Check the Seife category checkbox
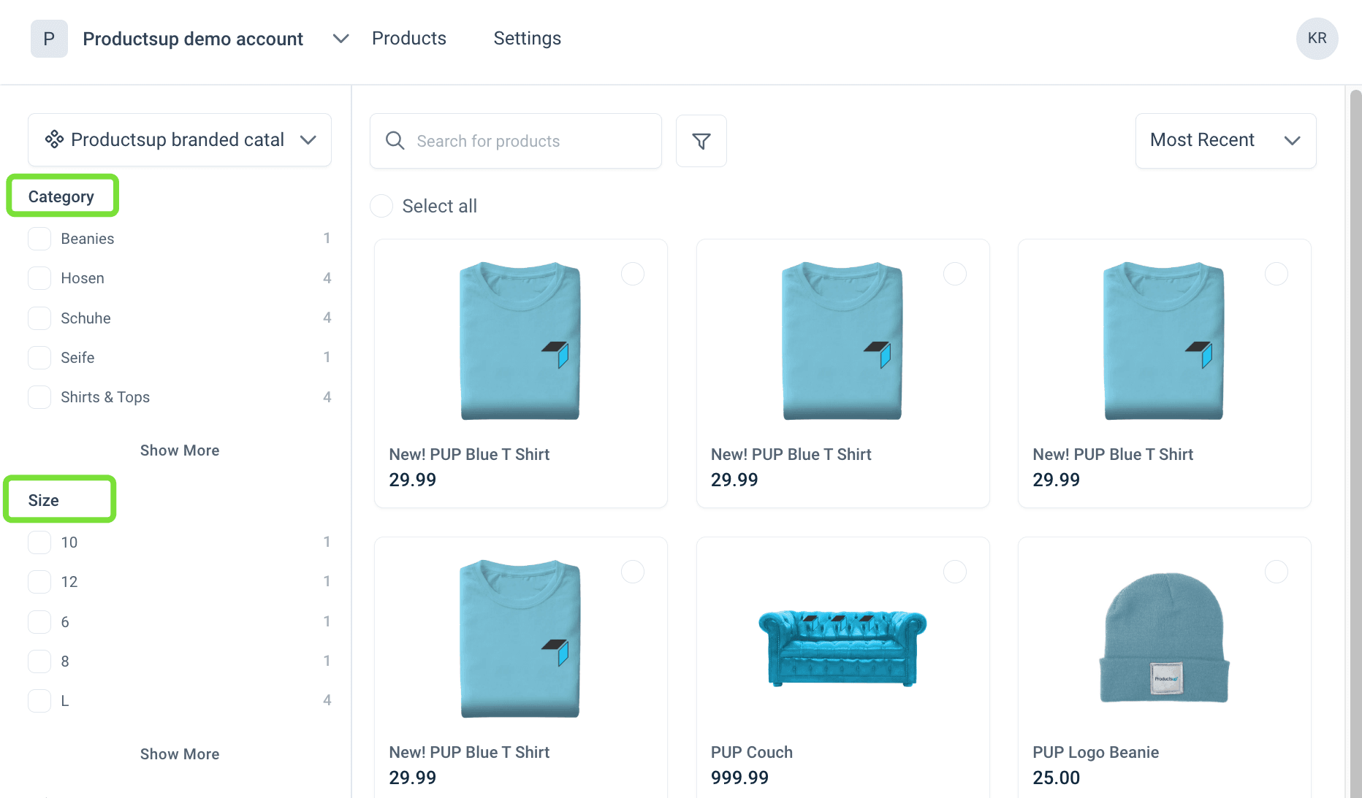This screenshot has height=798, width=1362. click(x=39, y=358)
